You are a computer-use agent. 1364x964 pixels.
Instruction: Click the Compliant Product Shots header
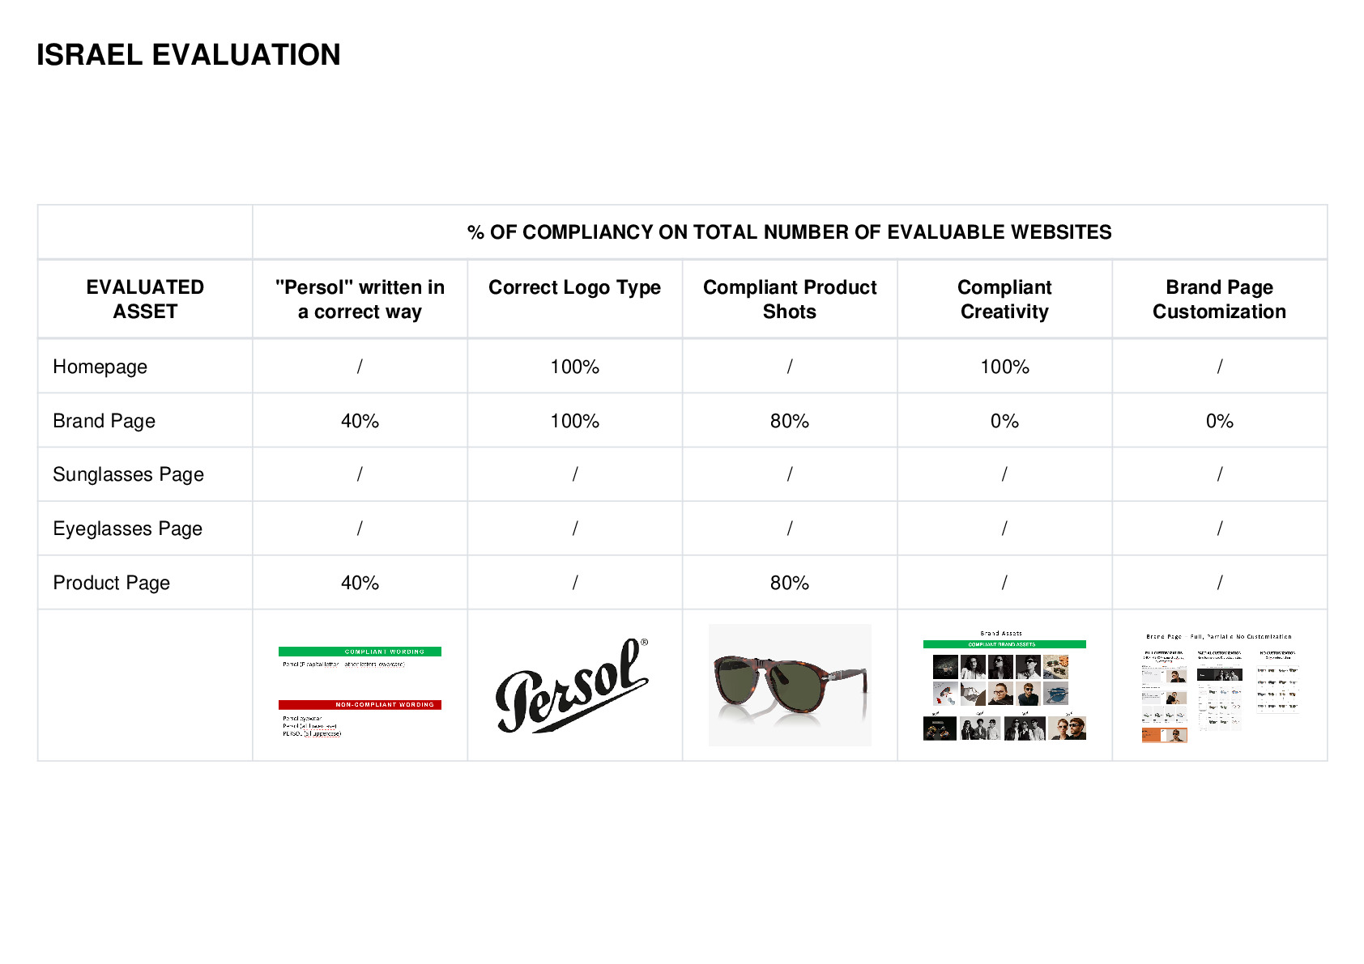(790, 299)
